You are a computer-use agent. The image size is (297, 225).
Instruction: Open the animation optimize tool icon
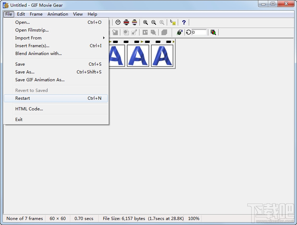pos(180,32)
